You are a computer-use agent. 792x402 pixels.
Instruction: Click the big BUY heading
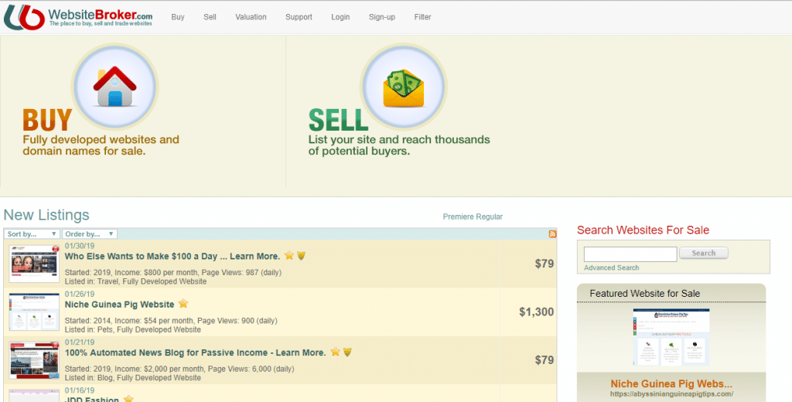pyautogui.click(x=47, y=121)
